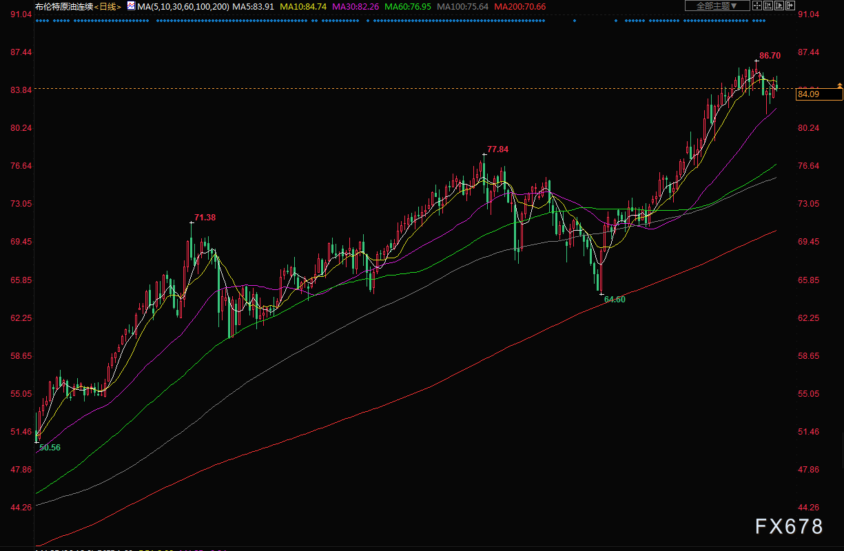Click 58.65 on the right price axis
This screenshot has height=551, width=844.
[808, 356]
